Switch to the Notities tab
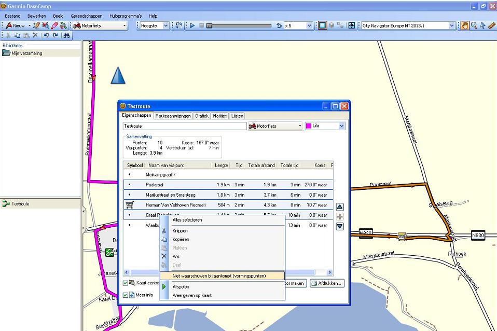The image size is (497, 331). pos(220,116)
